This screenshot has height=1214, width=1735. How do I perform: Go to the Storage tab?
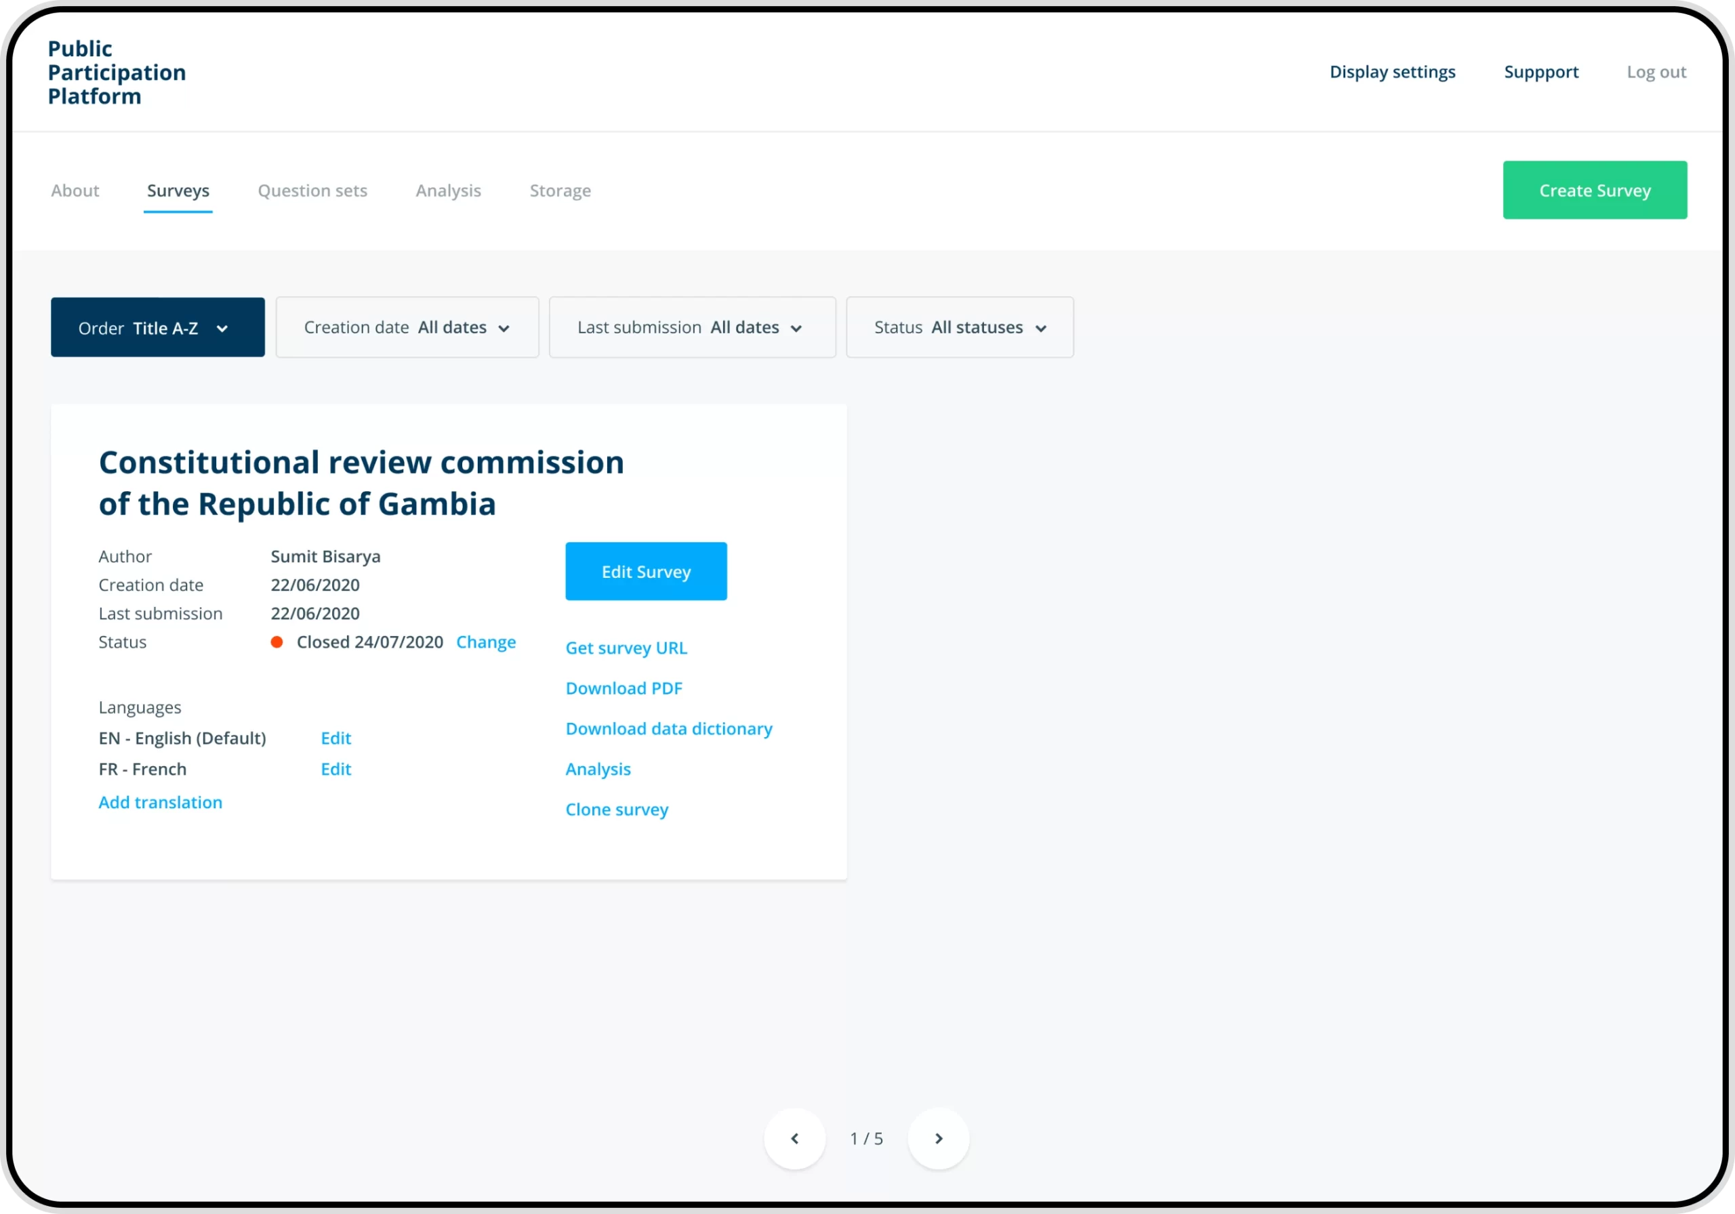(x=560, y=190)
